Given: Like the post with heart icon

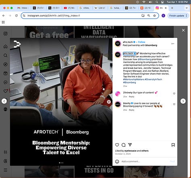Looking at the screenshot, I should pos(117,145).
